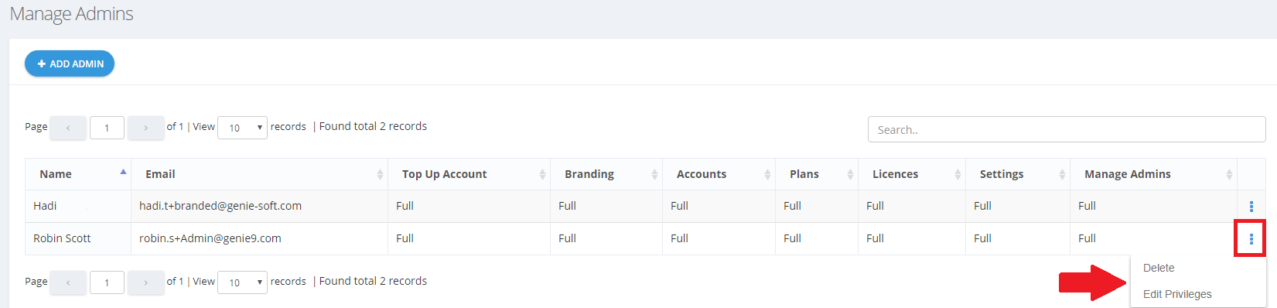
Task: Go to previous page in bottom pager
Action: click(68, 282)
